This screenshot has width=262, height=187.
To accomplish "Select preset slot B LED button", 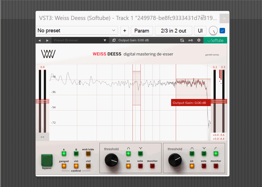I will (76, 153).
